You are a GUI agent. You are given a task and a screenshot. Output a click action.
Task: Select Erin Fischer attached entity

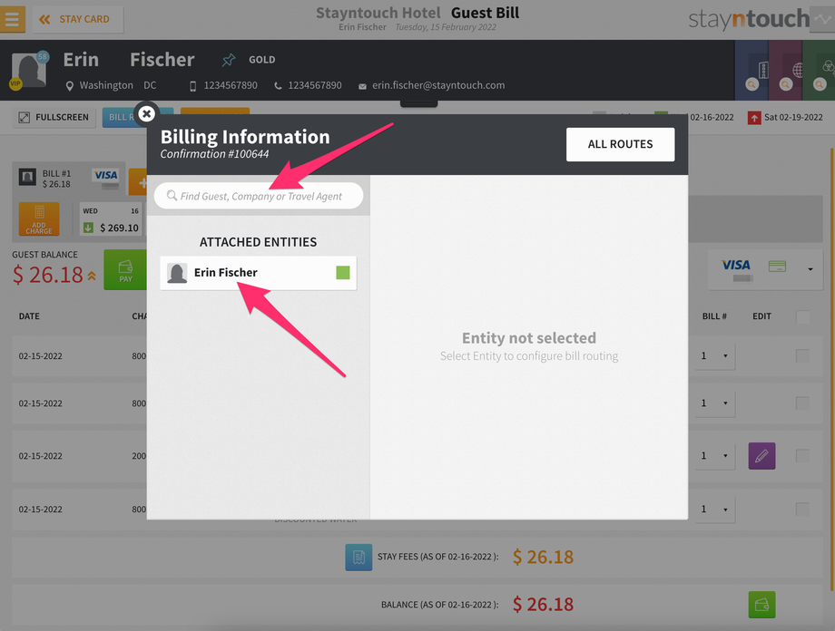click(259, 273)
